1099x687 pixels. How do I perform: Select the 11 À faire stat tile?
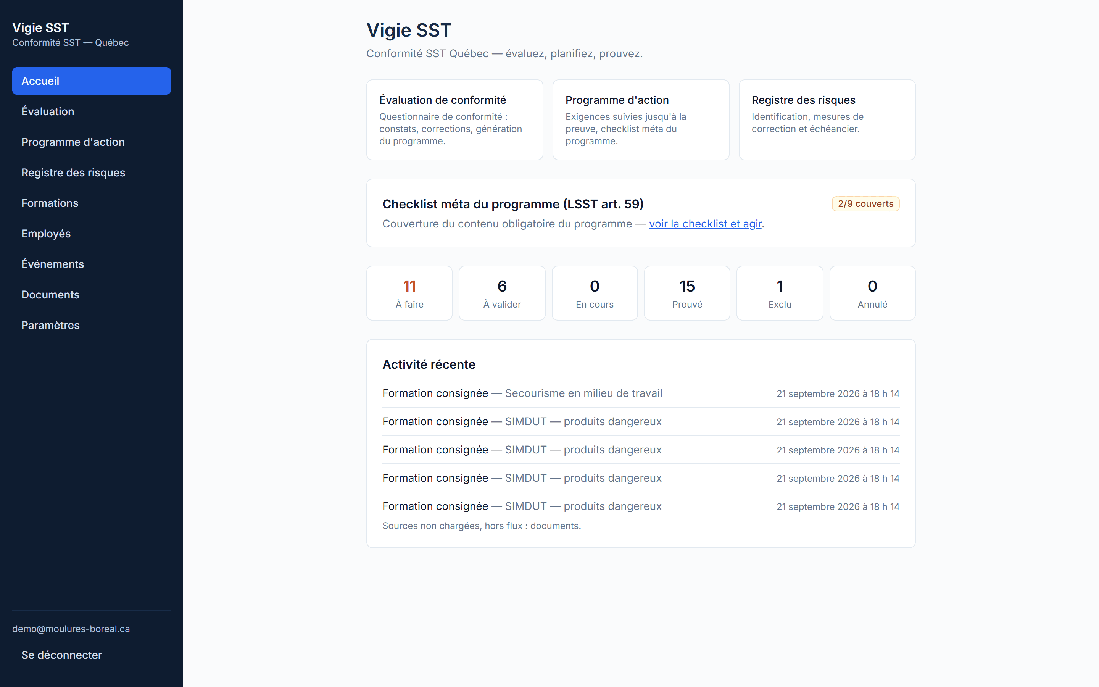pyautogui.click(x=409, y=293)
